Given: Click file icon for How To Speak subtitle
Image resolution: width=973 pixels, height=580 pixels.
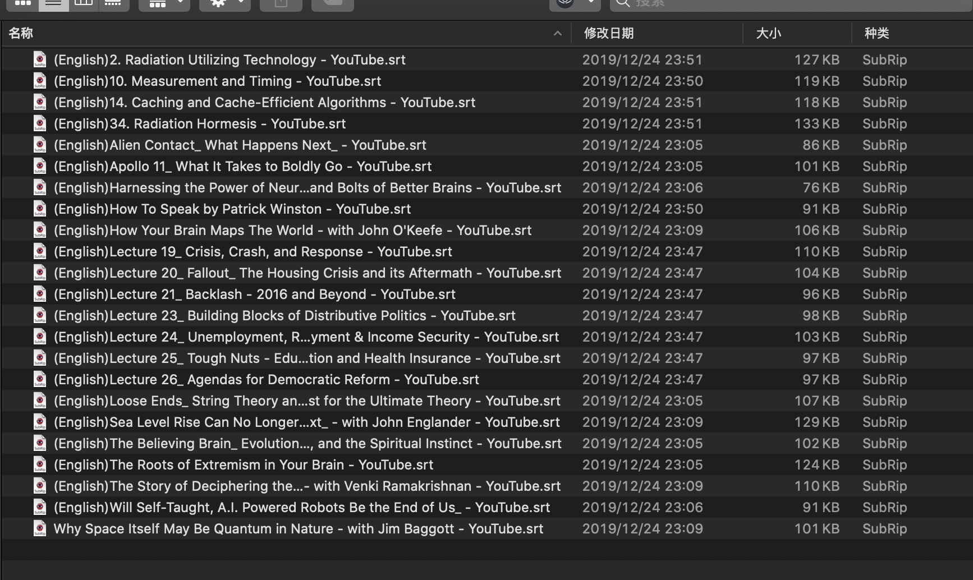Looking at the screenshot, I should click(x=40, y=209).
